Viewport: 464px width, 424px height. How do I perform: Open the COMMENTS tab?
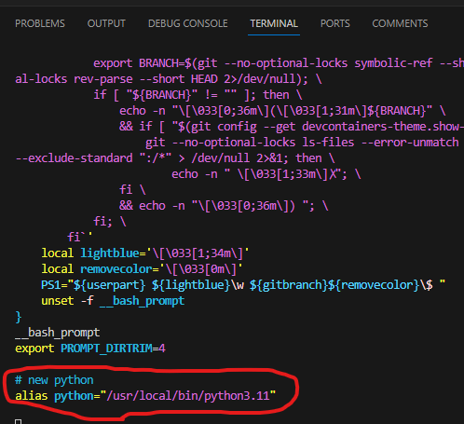(400, 23)
